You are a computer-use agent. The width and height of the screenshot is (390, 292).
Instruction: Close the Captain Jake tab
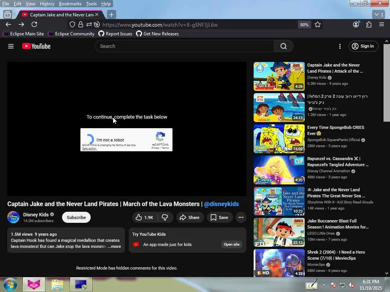tap(97, 15)
